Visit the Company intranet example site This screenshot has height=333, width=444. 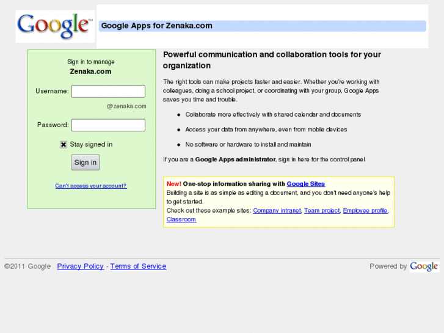pyautogui.click(x=277, y=211)
